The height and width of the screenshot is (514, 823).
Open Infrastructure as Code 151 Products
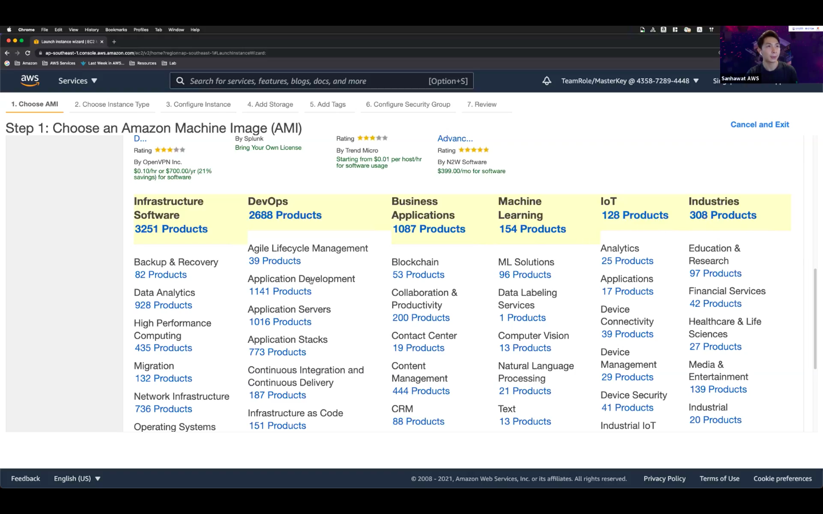coord(277,425)
